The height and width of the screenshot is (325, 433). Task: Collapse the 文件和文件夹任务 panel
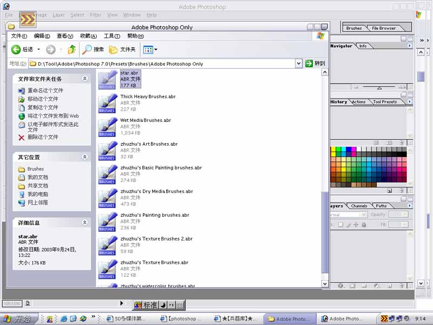pos(85,79)
